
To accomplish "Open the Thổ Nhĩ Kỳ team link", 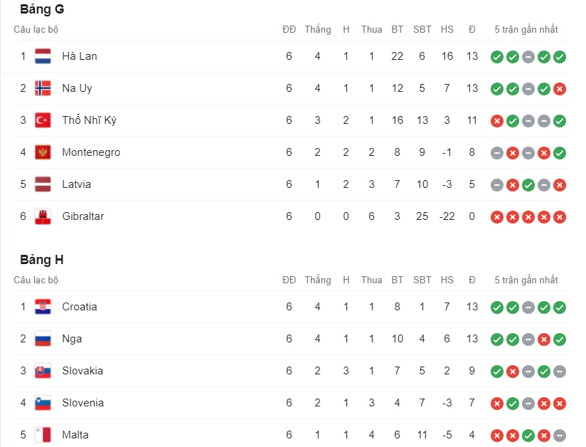I will point(90,120).
